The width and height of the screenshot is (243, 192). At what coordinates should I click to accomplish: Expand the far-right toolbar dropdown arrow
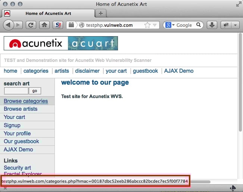[235, 25]
